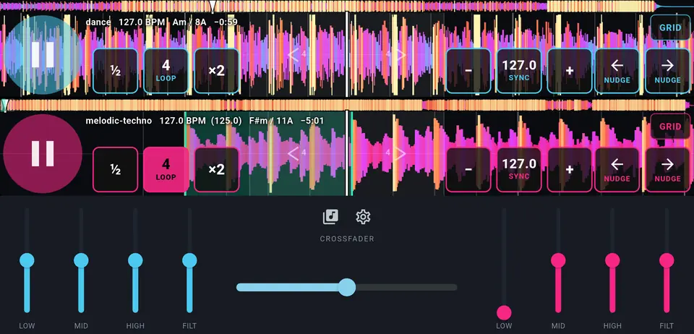The height and width of the screenshot is (334, 694).
Task: Click the melodic-techno track title text
Action: click(119, 120)
